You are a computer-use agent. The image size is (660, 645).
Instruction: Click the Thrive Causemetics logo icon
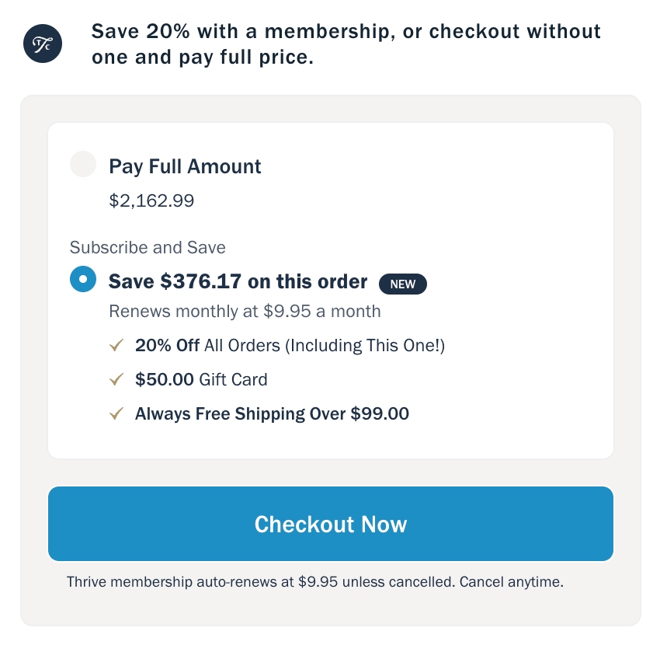(43, 44)
